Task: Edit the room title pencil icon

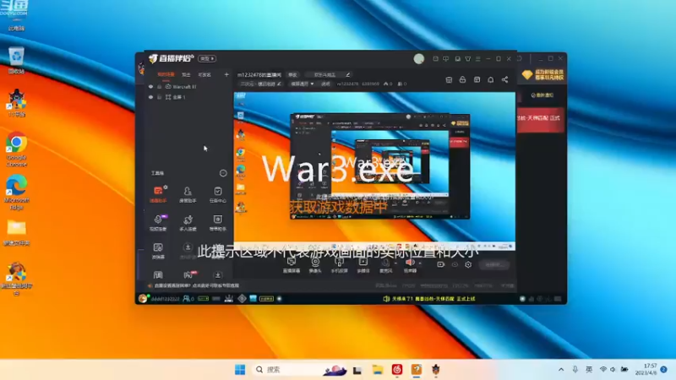Action: pyautogui.click(x=347, y=74)
